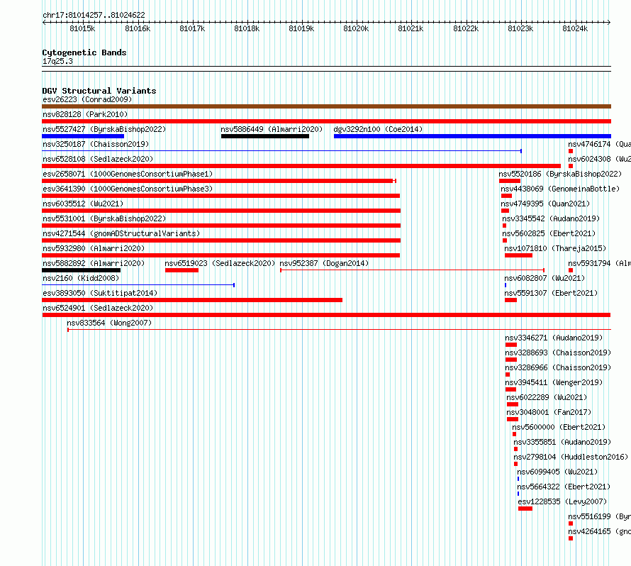Click nsv5591307 (Ebert2021) label
The width and height of the screenshot is (631, 566).
551,293
